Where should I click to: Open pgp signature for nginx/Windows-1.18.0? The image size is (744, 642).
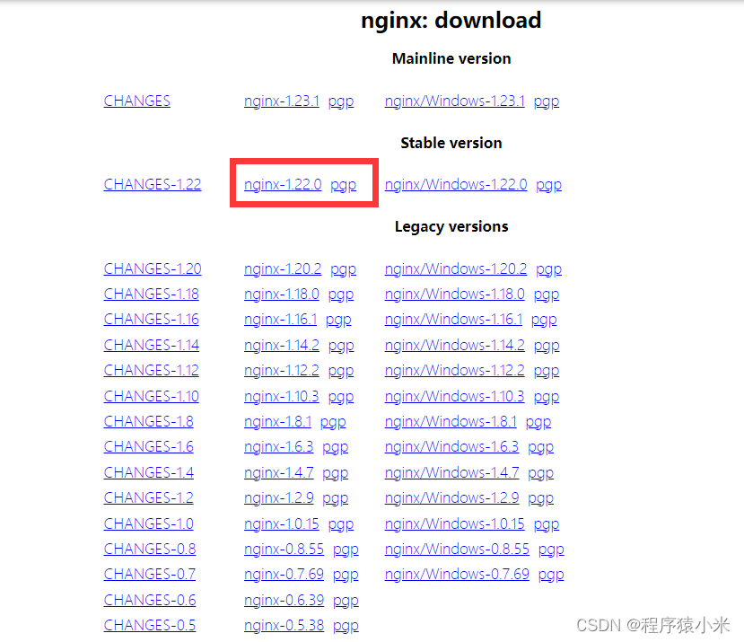coord(547,295)
